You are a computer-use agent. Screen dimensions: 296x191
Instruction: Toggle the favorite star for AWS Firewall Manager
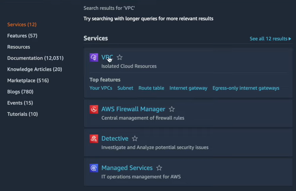(x=172, y=109)
